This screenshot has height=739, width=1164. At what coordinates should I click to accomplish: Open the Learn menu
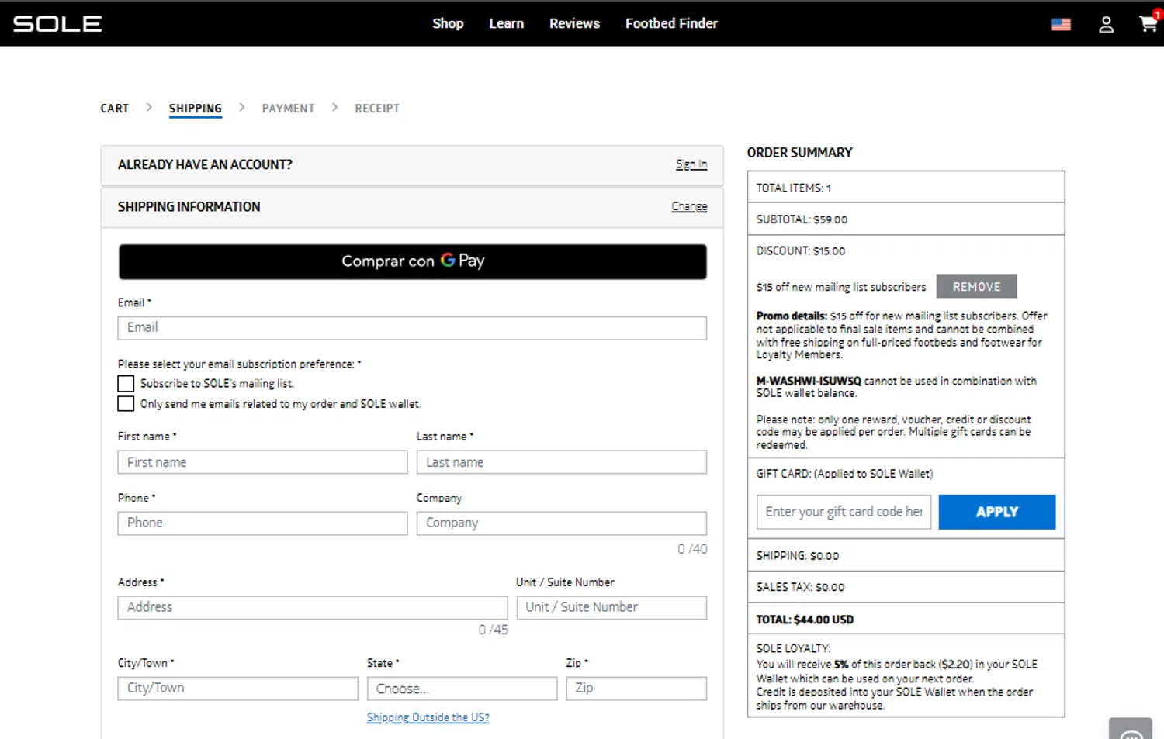pos(506,24)
